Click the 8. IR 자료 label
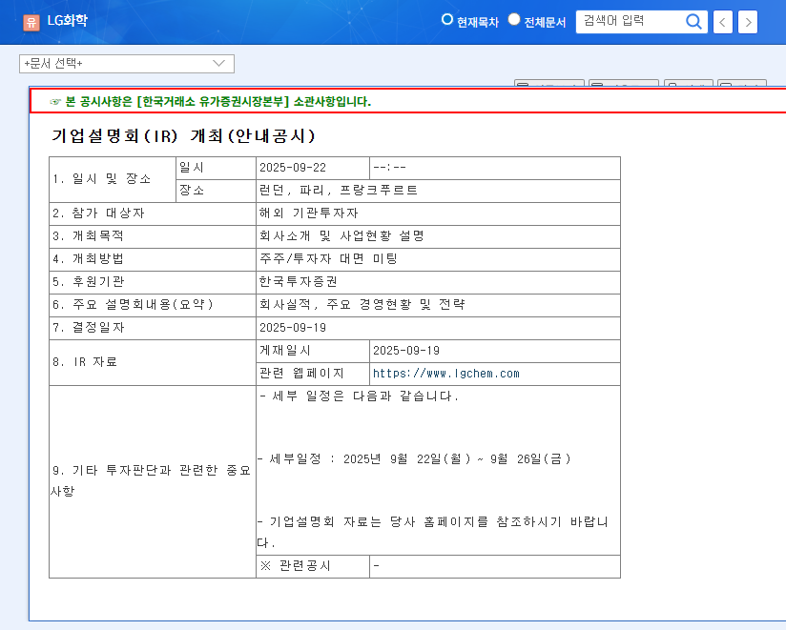The height and width of the screenshot is (630, 786). click(x=153, y=362)
